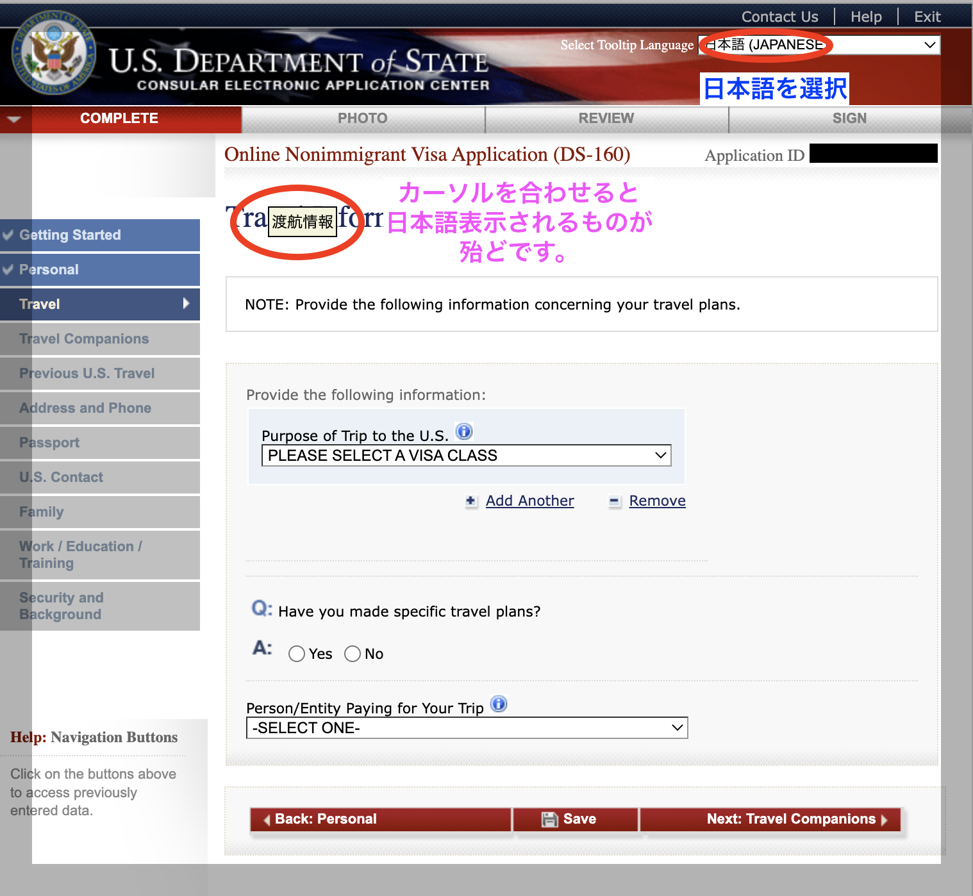The image size is (973, 896).
Task: Click the Save button
Action: tap(576, 819)
